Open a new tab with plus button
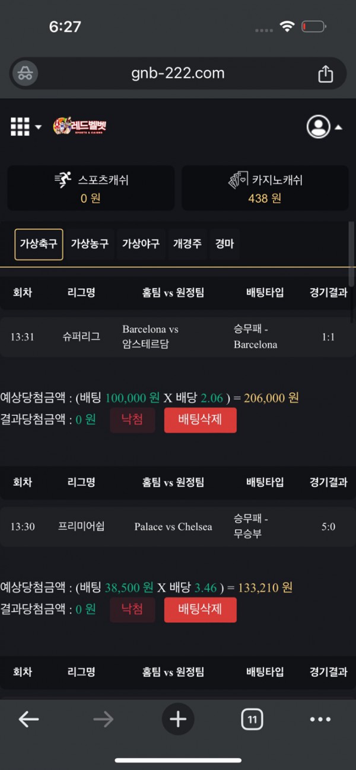The image size is (356, 770). coord(178,720)
